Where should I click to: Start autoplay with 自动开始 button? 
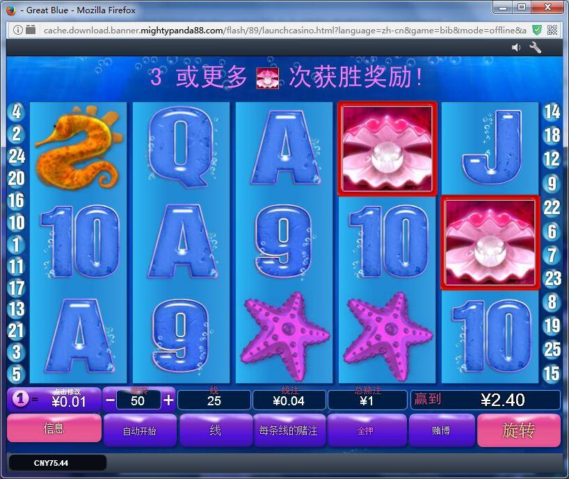coord(140,430)
